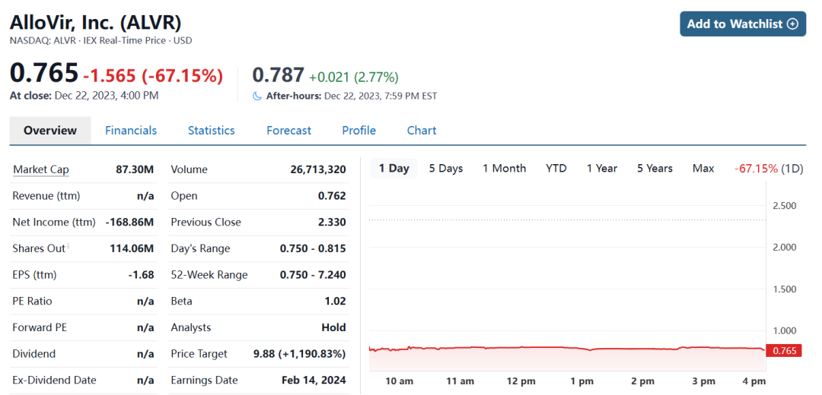Open the Overview tab
822x395 pixels.
coord(50,131)
